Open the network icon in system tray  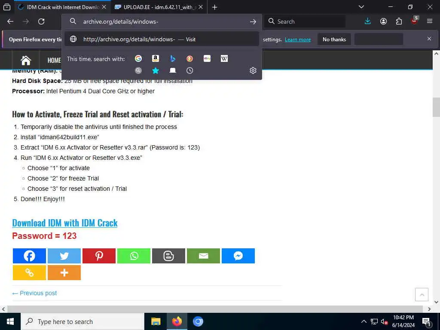tap(374, 321)
